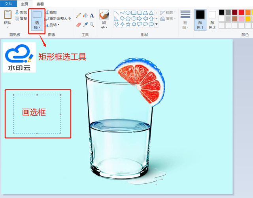Choose the Triangle shape
The image size is (253, 198).
pos(151,13)
